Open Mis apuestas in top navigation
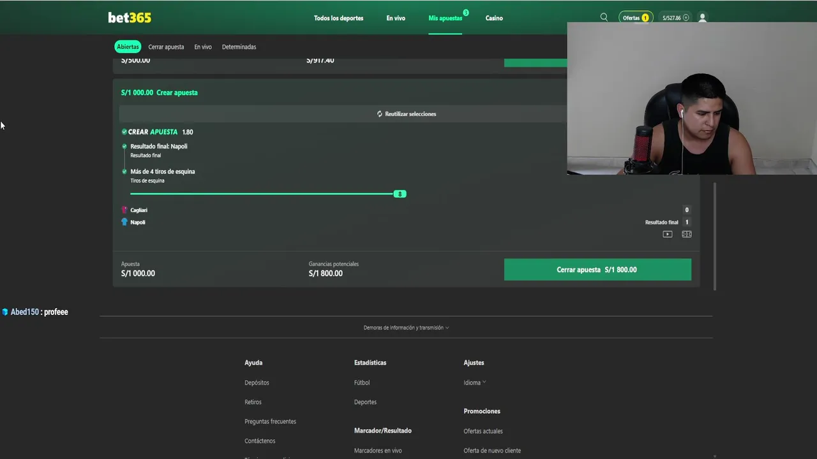817x459 pixels. tap(445, 18)
